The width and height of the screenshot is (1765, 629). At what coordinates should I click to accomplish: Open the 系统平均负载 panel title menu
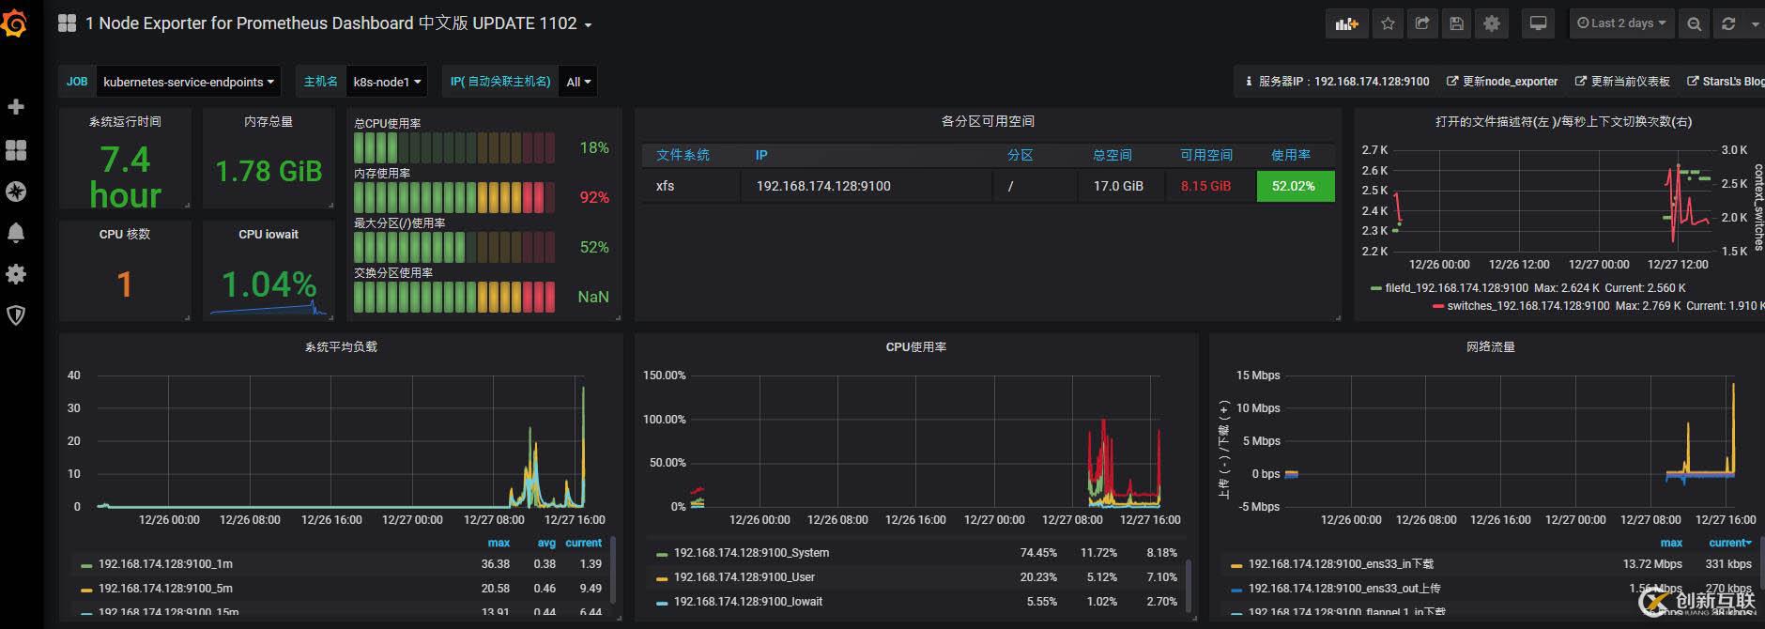(x=341, y=346)
